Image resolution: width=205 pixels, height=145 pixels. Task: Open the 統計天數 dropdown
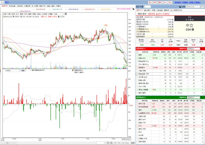tap(150, 7)
